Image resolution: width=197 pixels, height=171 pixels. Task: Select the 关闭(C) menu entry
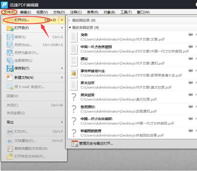click(34, 105)
